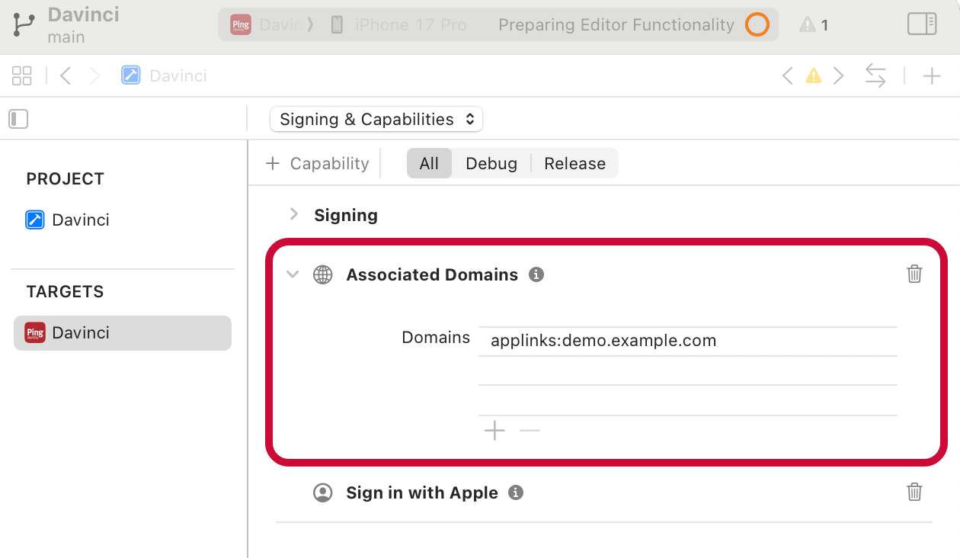The image size is (960, 558).
Task: Open the Signing & Capabilities dropdown
Action: tap(376, 119)
